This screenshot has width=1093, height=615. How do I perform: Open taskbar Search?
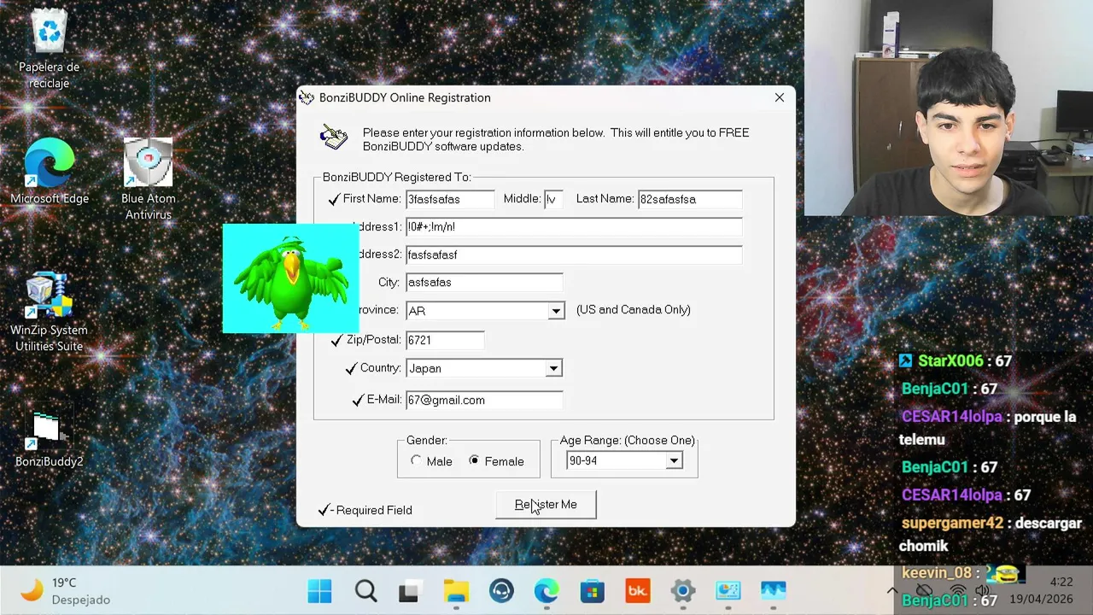pos(365,590)
